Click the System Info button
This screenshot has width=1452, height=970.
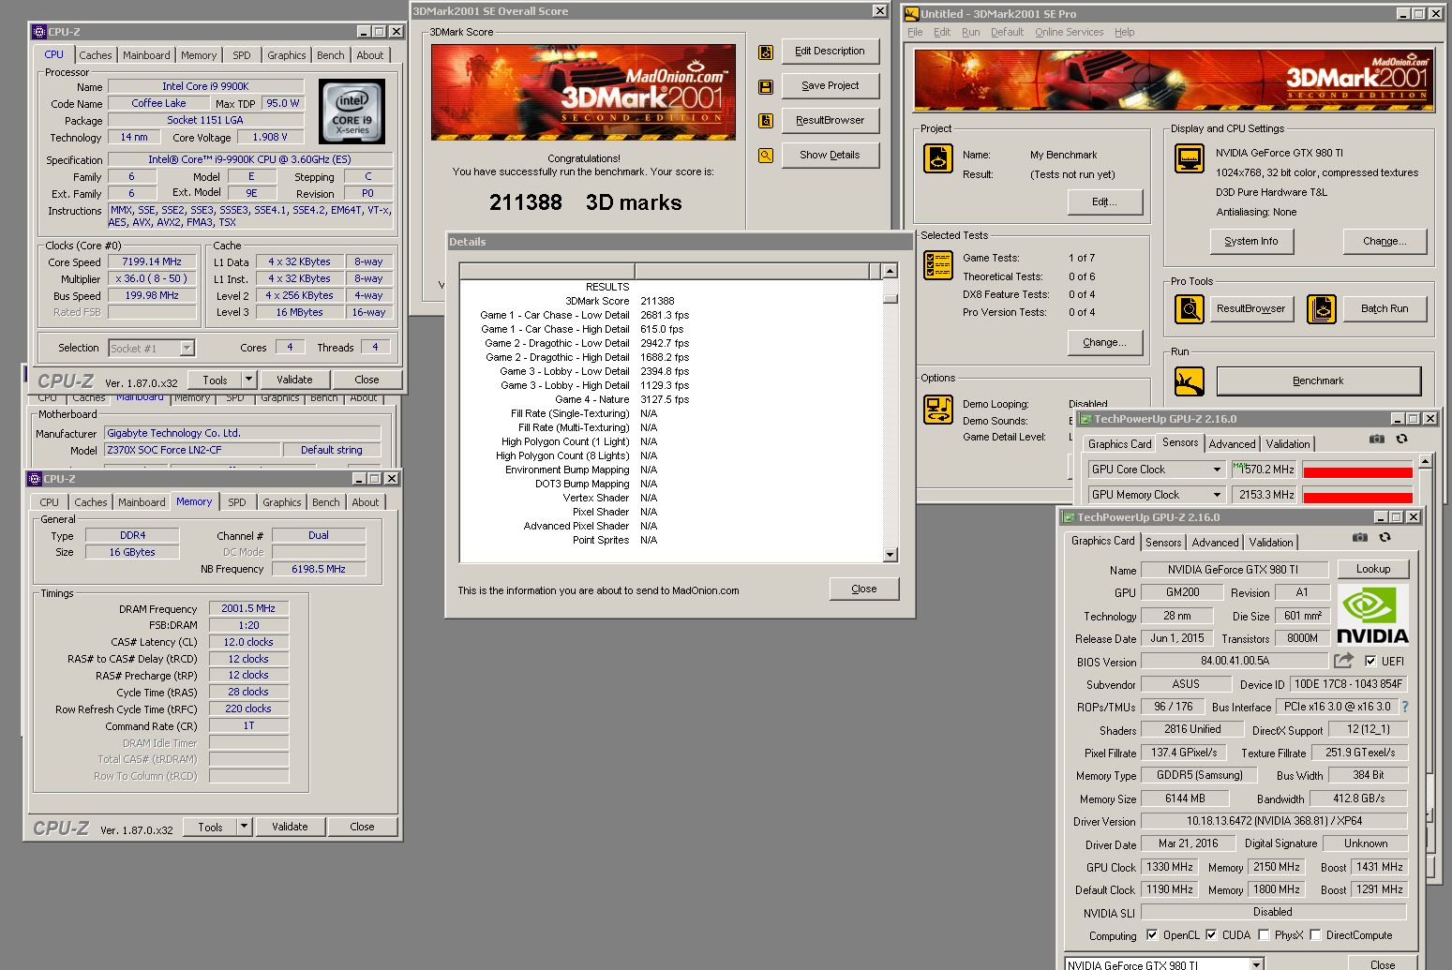(x=1250, y=241)
